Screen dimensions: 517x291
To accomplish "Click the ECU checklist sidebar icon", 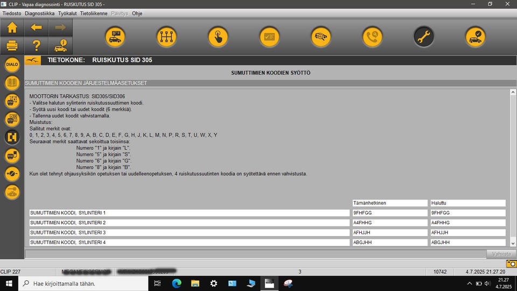I will 12,119.
